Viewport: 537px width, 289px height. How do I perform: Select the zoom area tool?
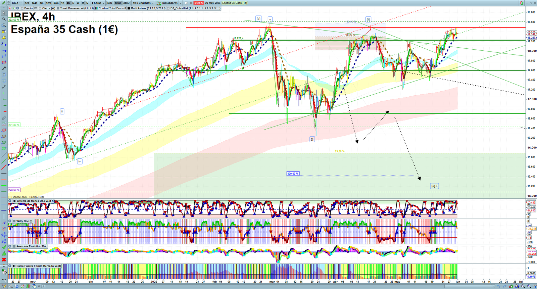point(4,25)
